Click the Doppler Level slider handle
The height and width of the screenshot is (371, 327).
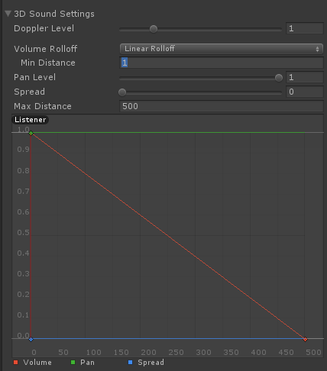click(x=154, y=29)
